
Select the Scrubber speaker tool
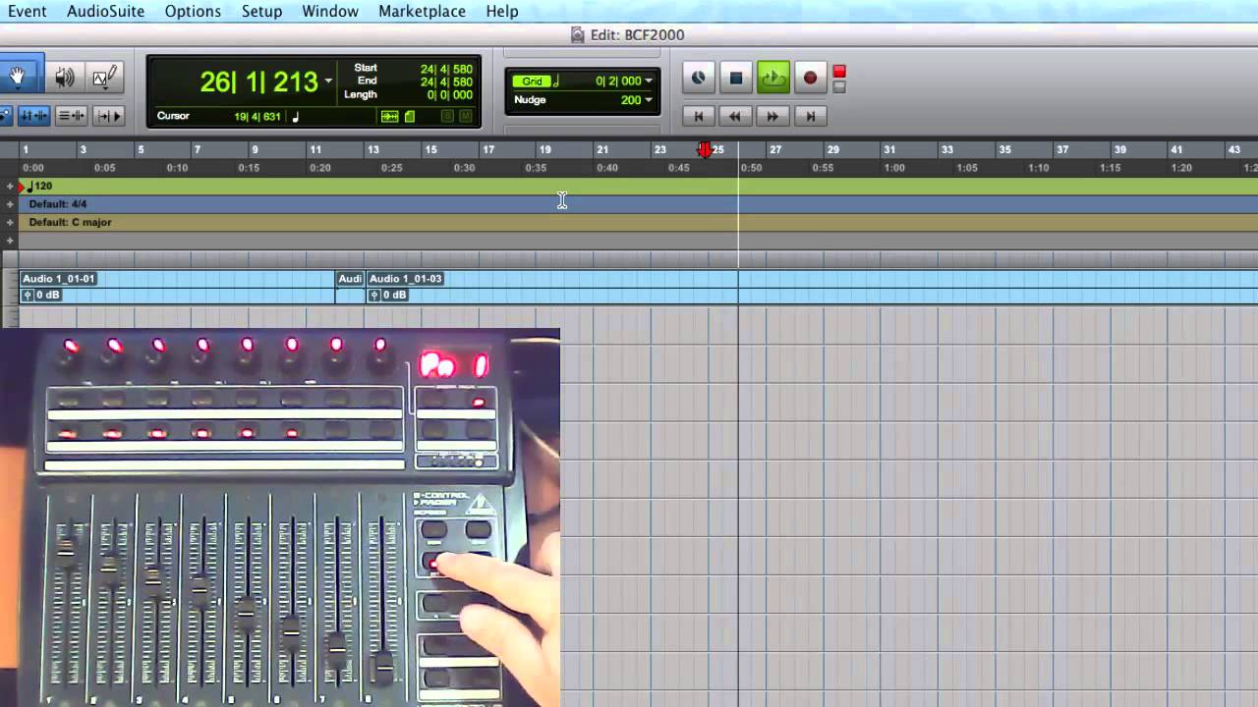pos(65,78)
